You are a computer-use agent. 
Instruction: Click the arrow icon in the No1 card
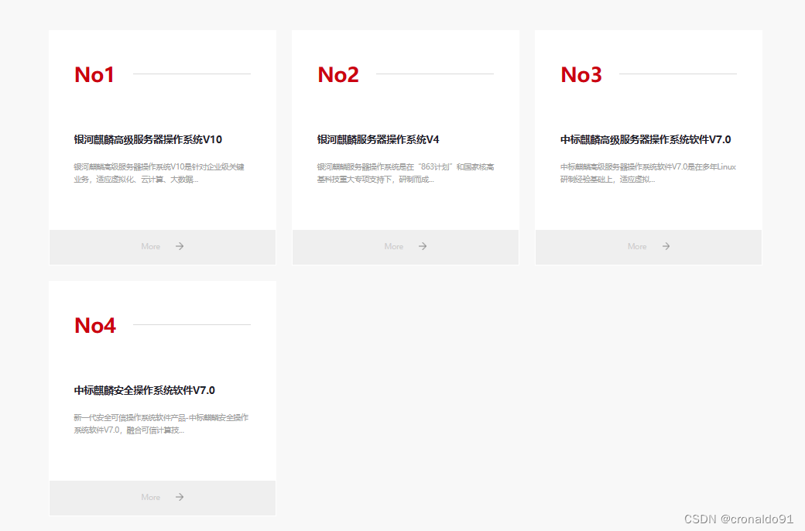[179, 246]
